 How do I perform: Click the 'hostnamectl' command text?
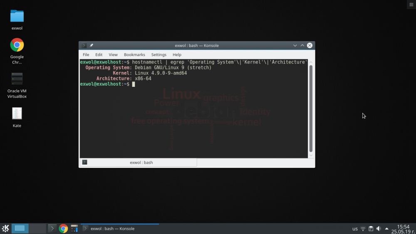147,62
